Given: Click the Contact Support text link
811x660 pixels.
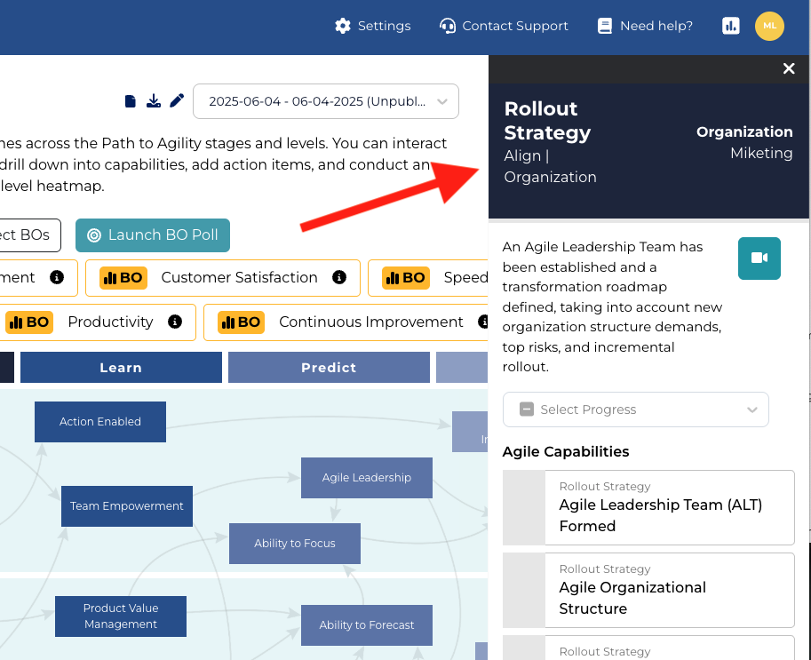Looking at the screenshot, I should [515, 26].
